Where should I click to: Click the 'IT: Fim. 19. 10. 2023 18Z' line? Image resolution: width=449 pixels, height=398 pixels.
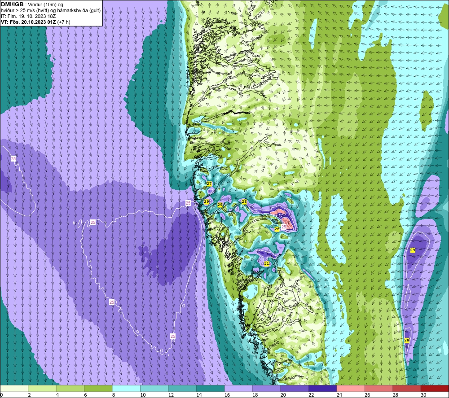[28, 16]
